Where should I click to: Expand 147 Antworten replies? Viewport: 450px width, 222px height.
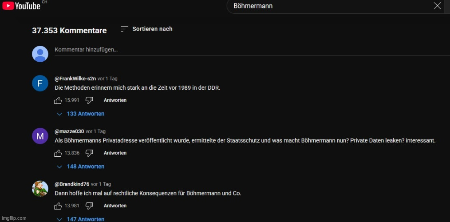click(x=81, y=219)
